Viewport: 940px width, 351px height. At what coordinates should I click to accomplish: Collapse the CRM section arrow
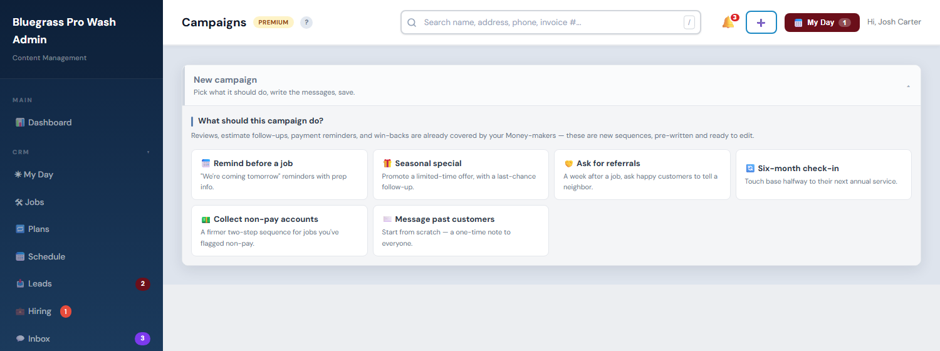[149, 152]
